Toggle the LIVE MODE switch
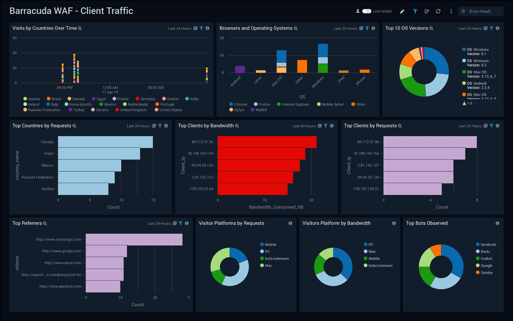The image size is (513, 321). coord(367,11)
